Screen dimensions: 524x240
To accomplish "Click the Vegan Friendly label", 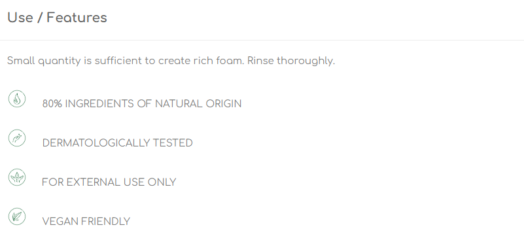I will 86,221.
